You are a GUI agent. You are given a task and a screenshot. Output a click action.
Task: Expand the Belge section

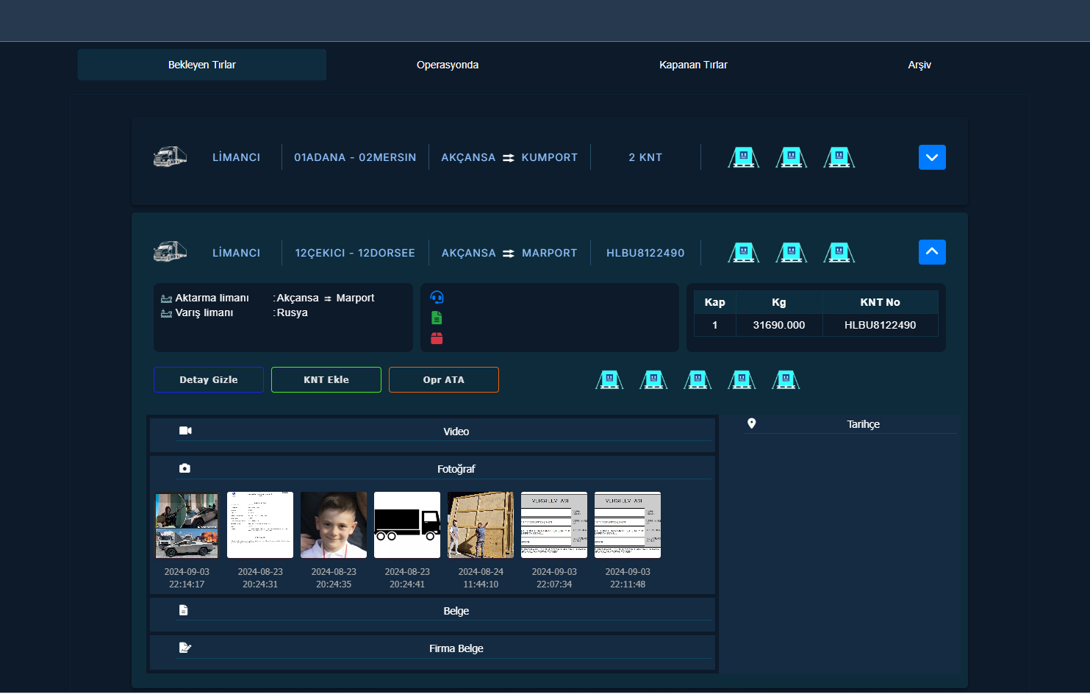click(x=456, y=611)
